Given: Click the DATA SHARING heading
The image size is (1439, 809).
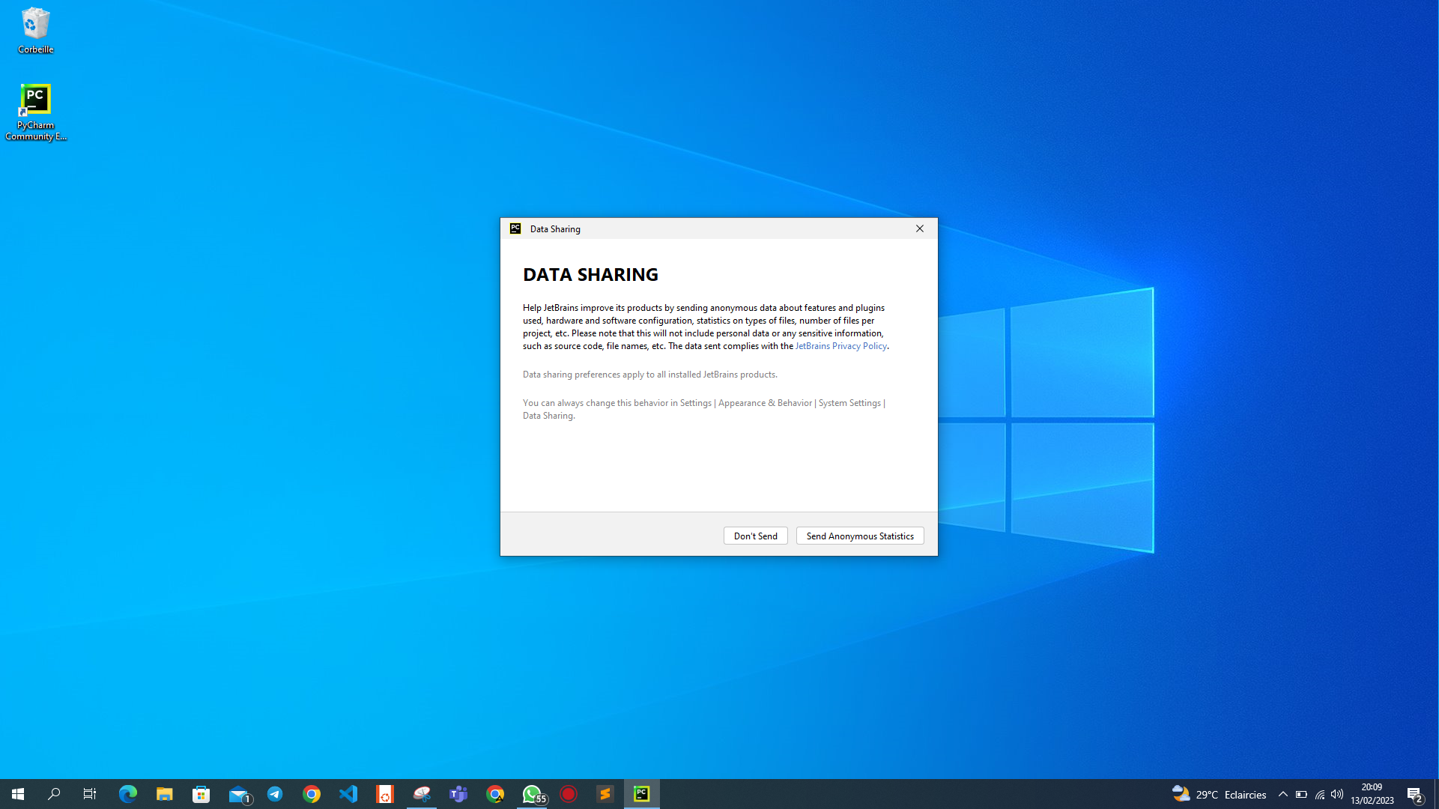Looking at the screenshot, I should [590, 274].
